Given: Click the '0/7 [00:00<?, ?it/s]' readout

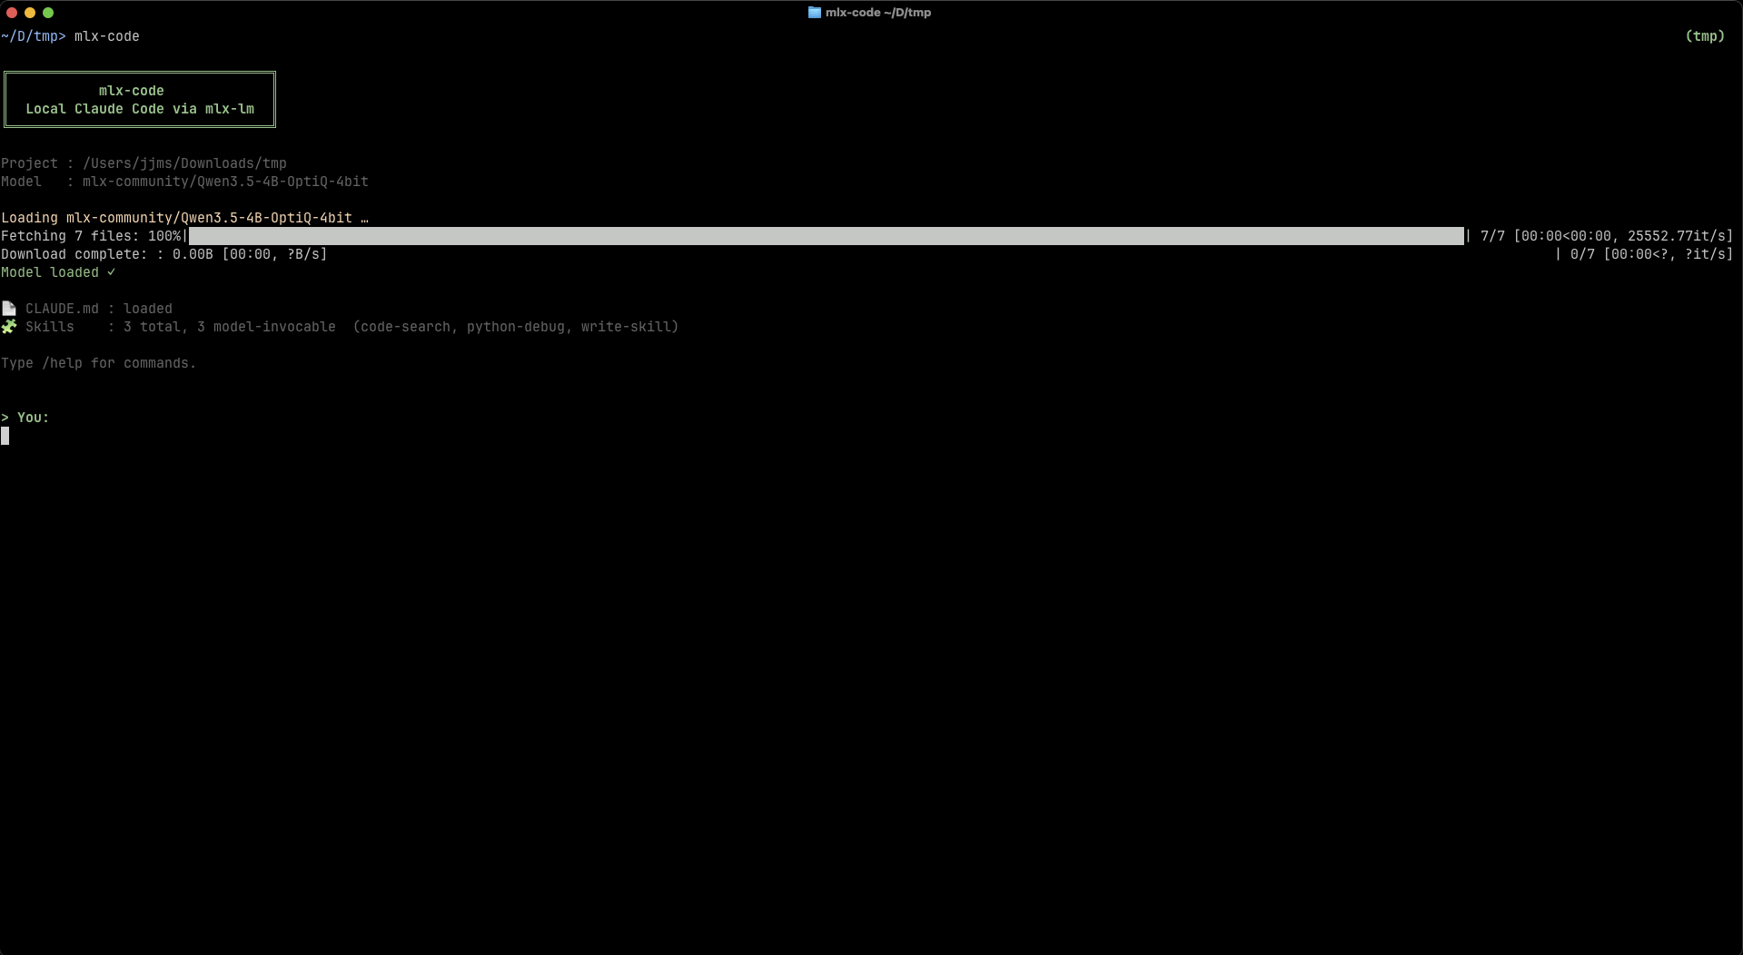Looking at the screenshot, I should 1651,254.
